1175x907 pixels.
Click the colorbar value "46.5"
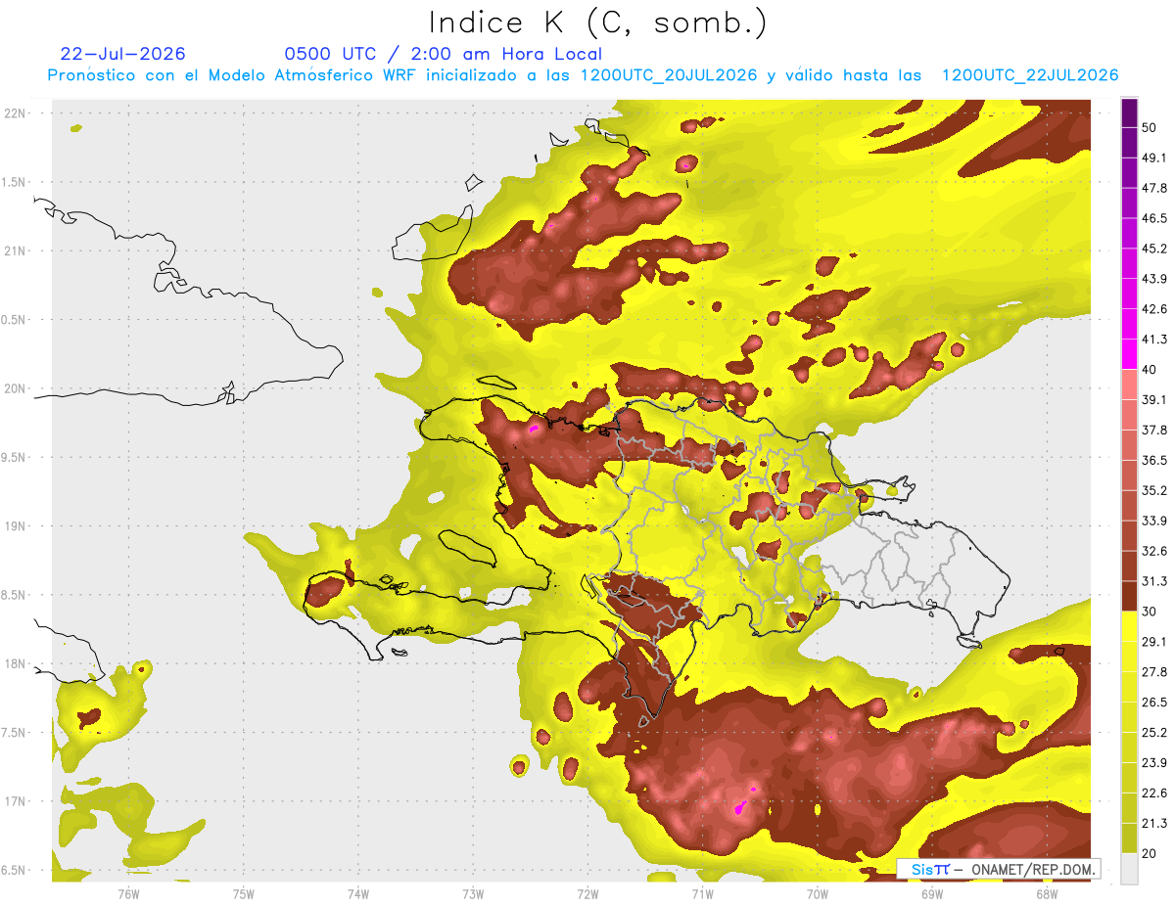click(x=1153, y=218)
